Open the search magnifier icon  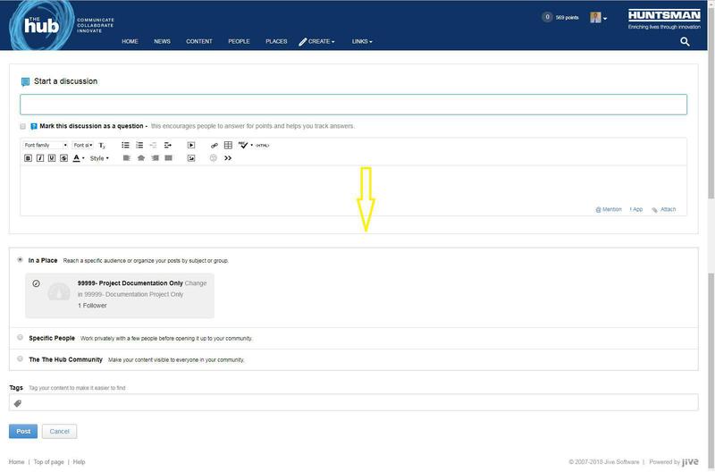click(x=685, y=41)
